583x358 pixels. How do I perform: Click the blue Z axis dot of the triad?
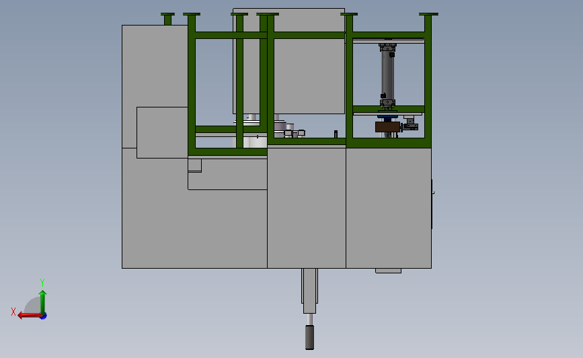[x=44, y=316]
